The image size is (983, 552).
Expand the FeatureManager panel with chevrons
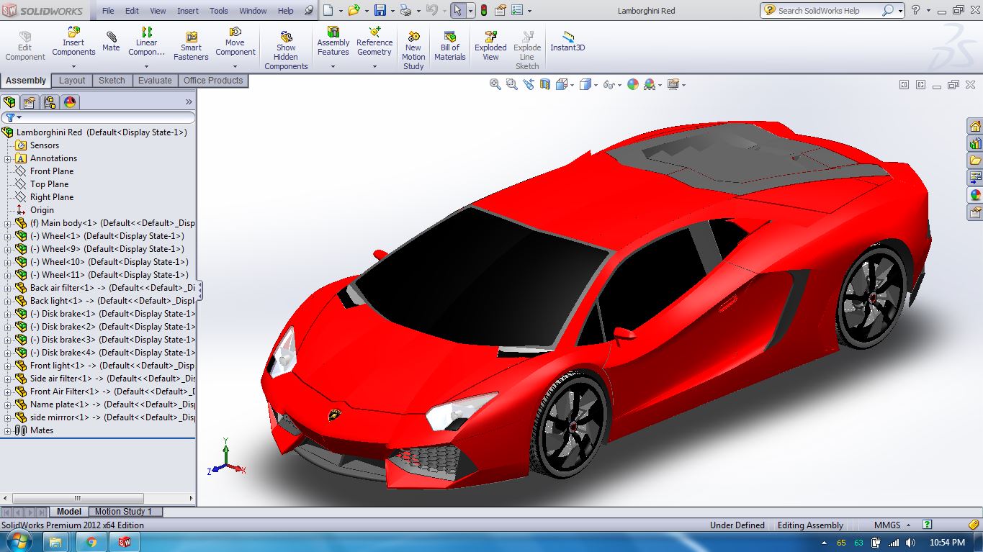pos(189,102)
